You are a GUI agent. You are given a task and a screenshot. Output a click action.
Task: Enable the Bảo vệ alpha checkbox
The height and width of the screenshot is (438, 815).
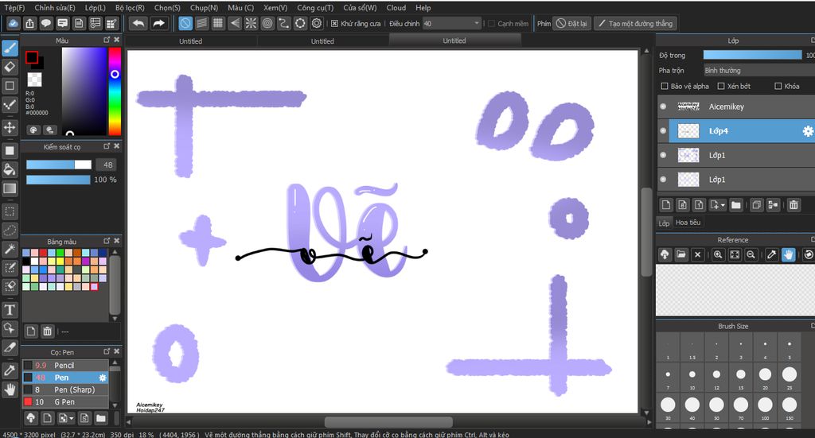[665, 86]
